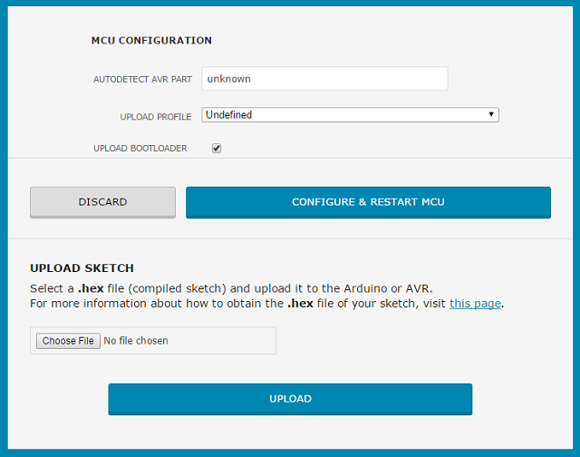Start Configure & Restart MCU
This screenshot has height=457, width=580.
pyautogui.click(x=368, y=202)
